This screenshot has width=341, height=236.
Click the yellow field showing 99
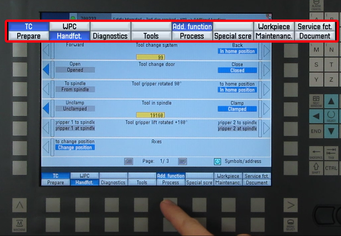[x=150, y=57]
